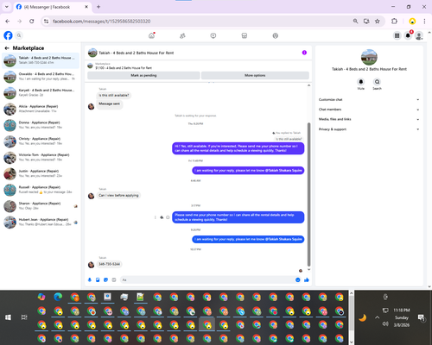Viewport: 432px width, 345px height.
Task: Open the Facebook logo home link
Action: 8,35
